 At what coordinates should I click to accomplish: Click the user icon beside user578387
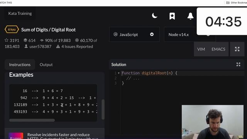click(x=26, y=46)
